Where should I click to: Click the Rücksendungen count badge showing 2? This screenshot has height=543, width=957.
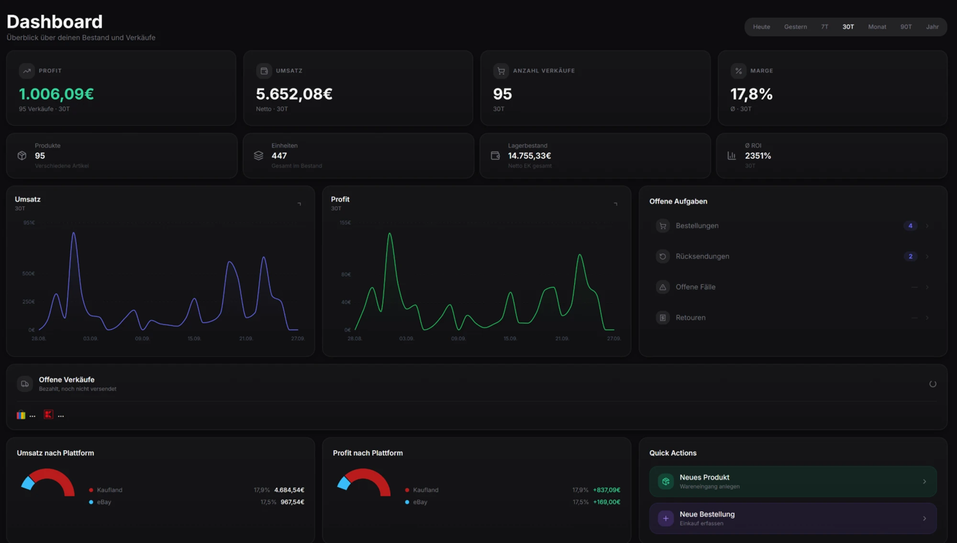coord(910,257)
